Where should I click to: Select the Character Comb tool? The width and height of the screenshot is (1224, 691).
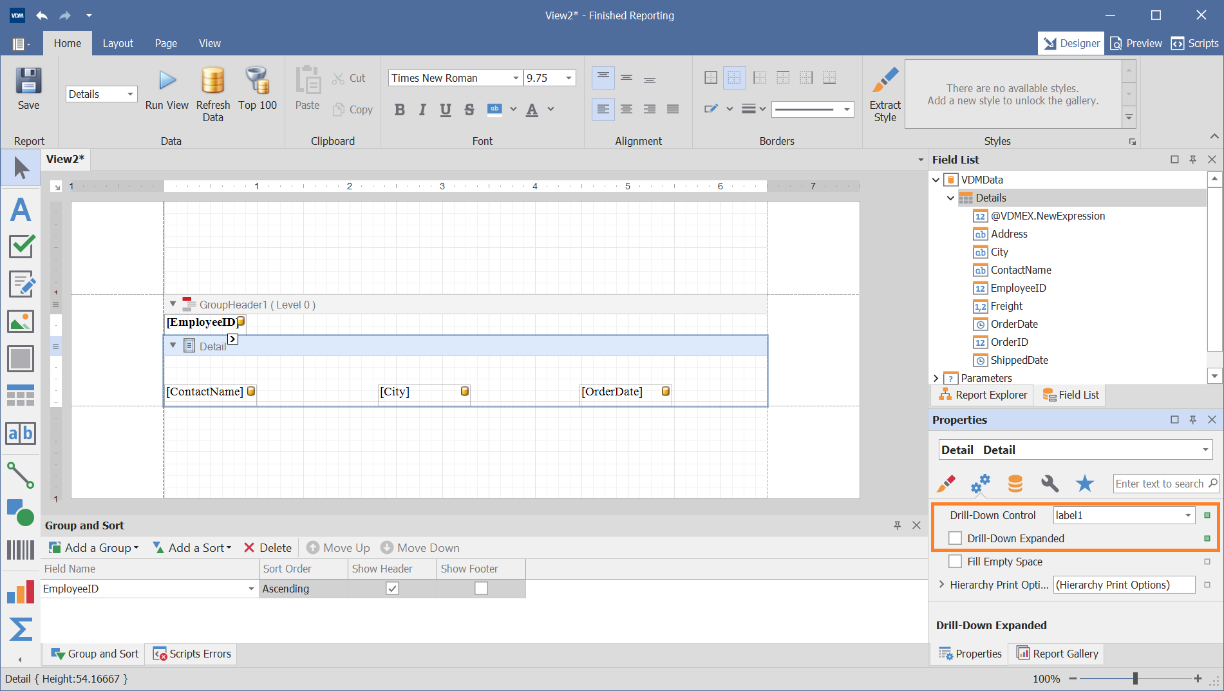coord(21,433)
